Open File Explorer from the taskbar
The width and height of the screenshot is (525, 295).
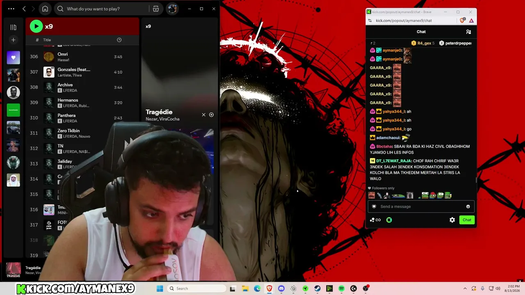(x=245, y=288)
